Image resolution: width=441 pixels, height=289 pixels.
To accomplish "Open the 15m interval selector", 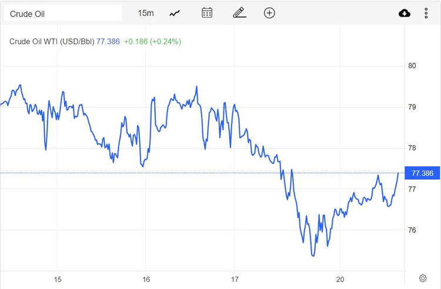I will click(x=145, y=13).
